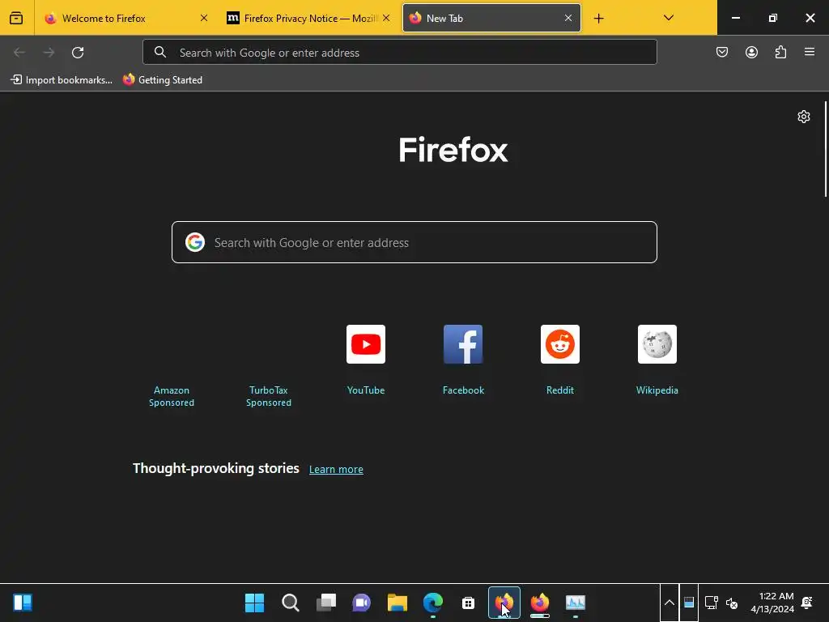The height and width of the screenshot is (622, 829).
Task: Open YouTube shortcut tile
Action: click(x=366, y=344)
